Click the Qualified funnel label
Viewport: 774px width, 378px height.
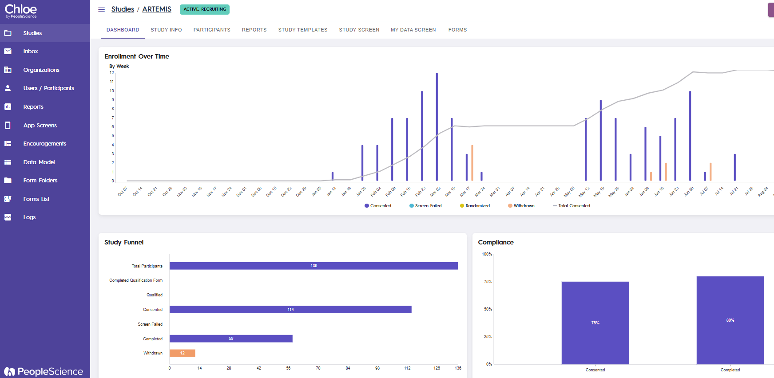click(155, 295)
